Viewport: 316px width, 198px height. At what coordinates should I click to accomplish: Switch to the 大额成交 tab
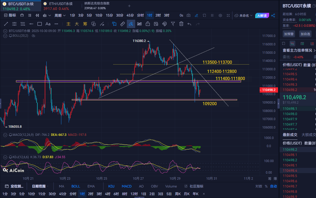click(309, 135)
